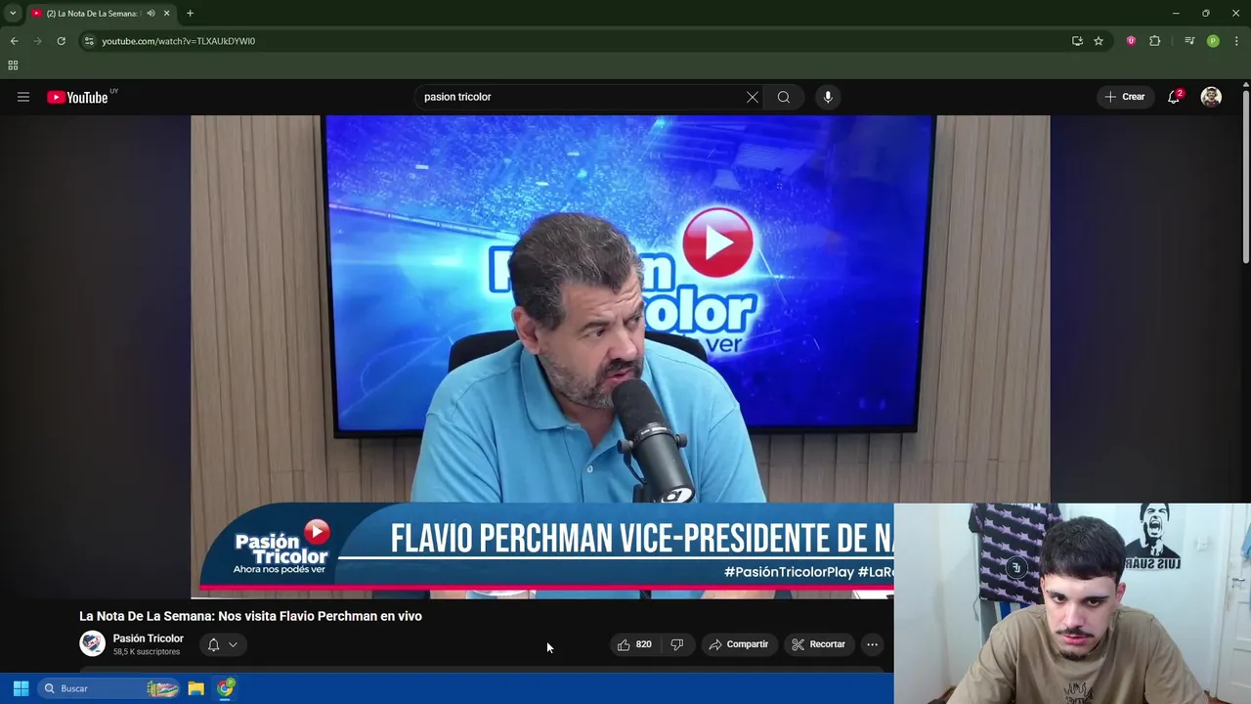Close the La Nota De La Semana tab
Screen dimensions: 1251x704
(x=166, y=14)
